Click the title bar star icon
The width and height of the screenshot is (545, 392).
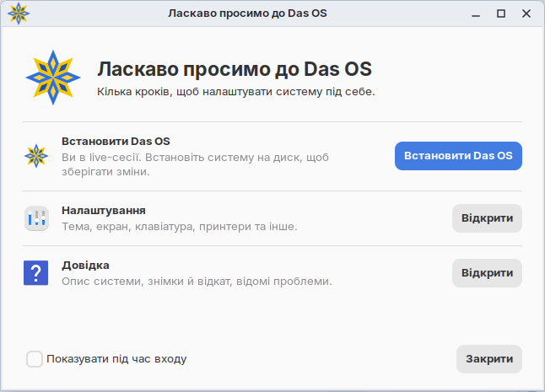coord(19,13)
